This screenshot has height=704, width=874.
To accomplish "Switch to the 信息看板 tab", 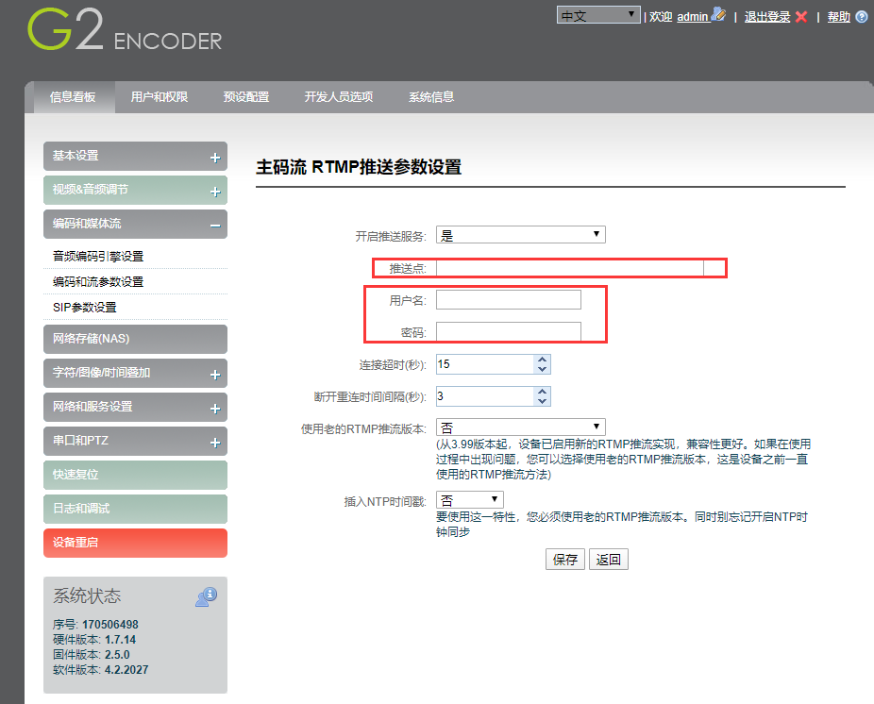I will 73,97.
